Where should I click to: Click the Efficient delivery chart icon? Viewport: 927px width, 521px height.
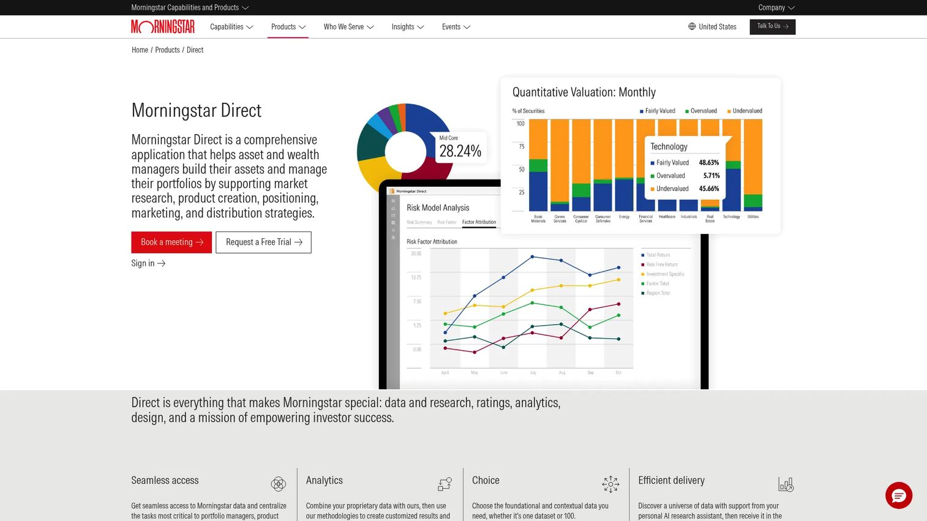click(x=786, y=484)
